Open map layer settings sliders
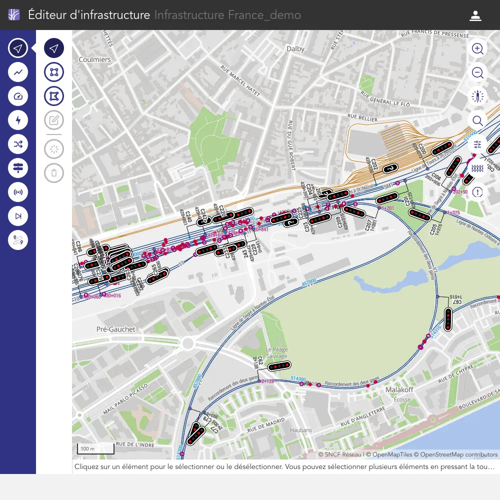 tap(477, 144)
